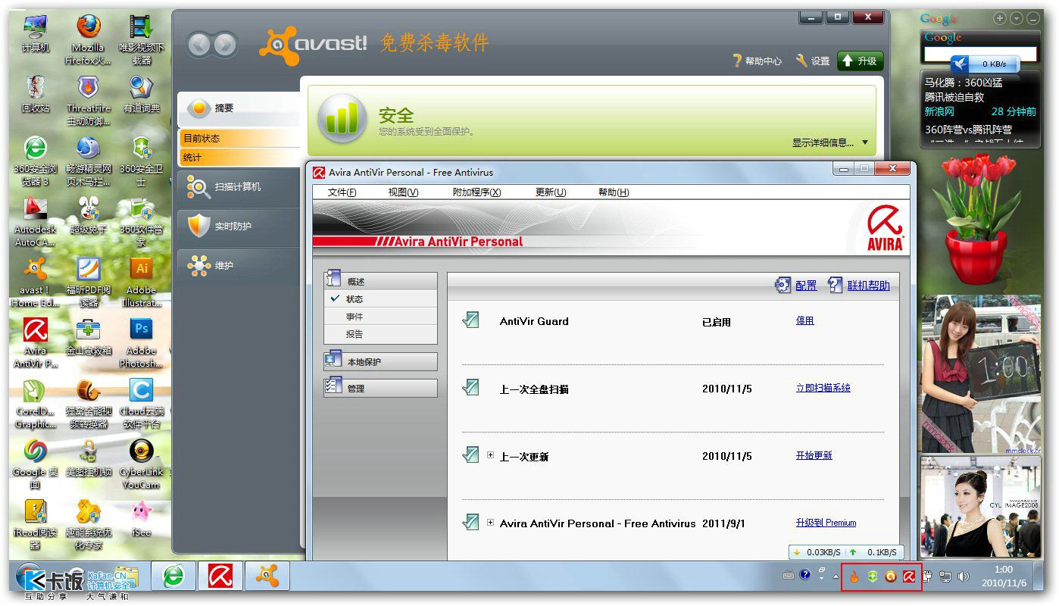Select the Adobe Photoshop desktop icon
This screenshot has height=606, width=1059.
[x=141, y=342]
